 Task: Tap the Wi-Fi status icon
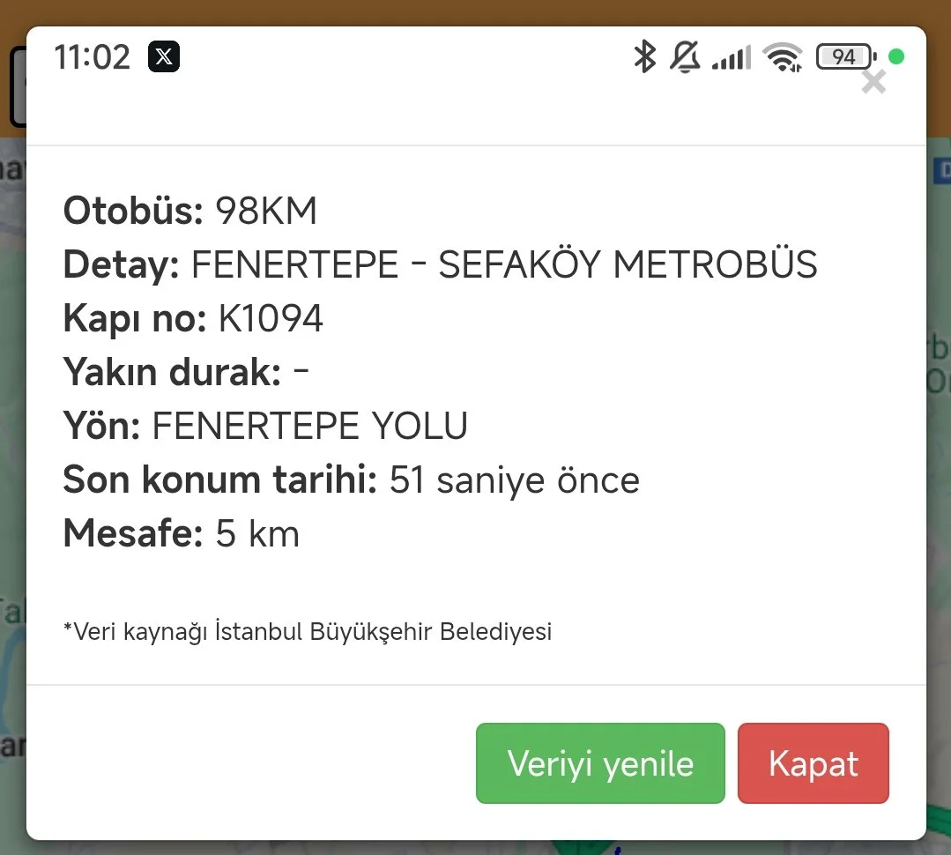tap(783, 58)
